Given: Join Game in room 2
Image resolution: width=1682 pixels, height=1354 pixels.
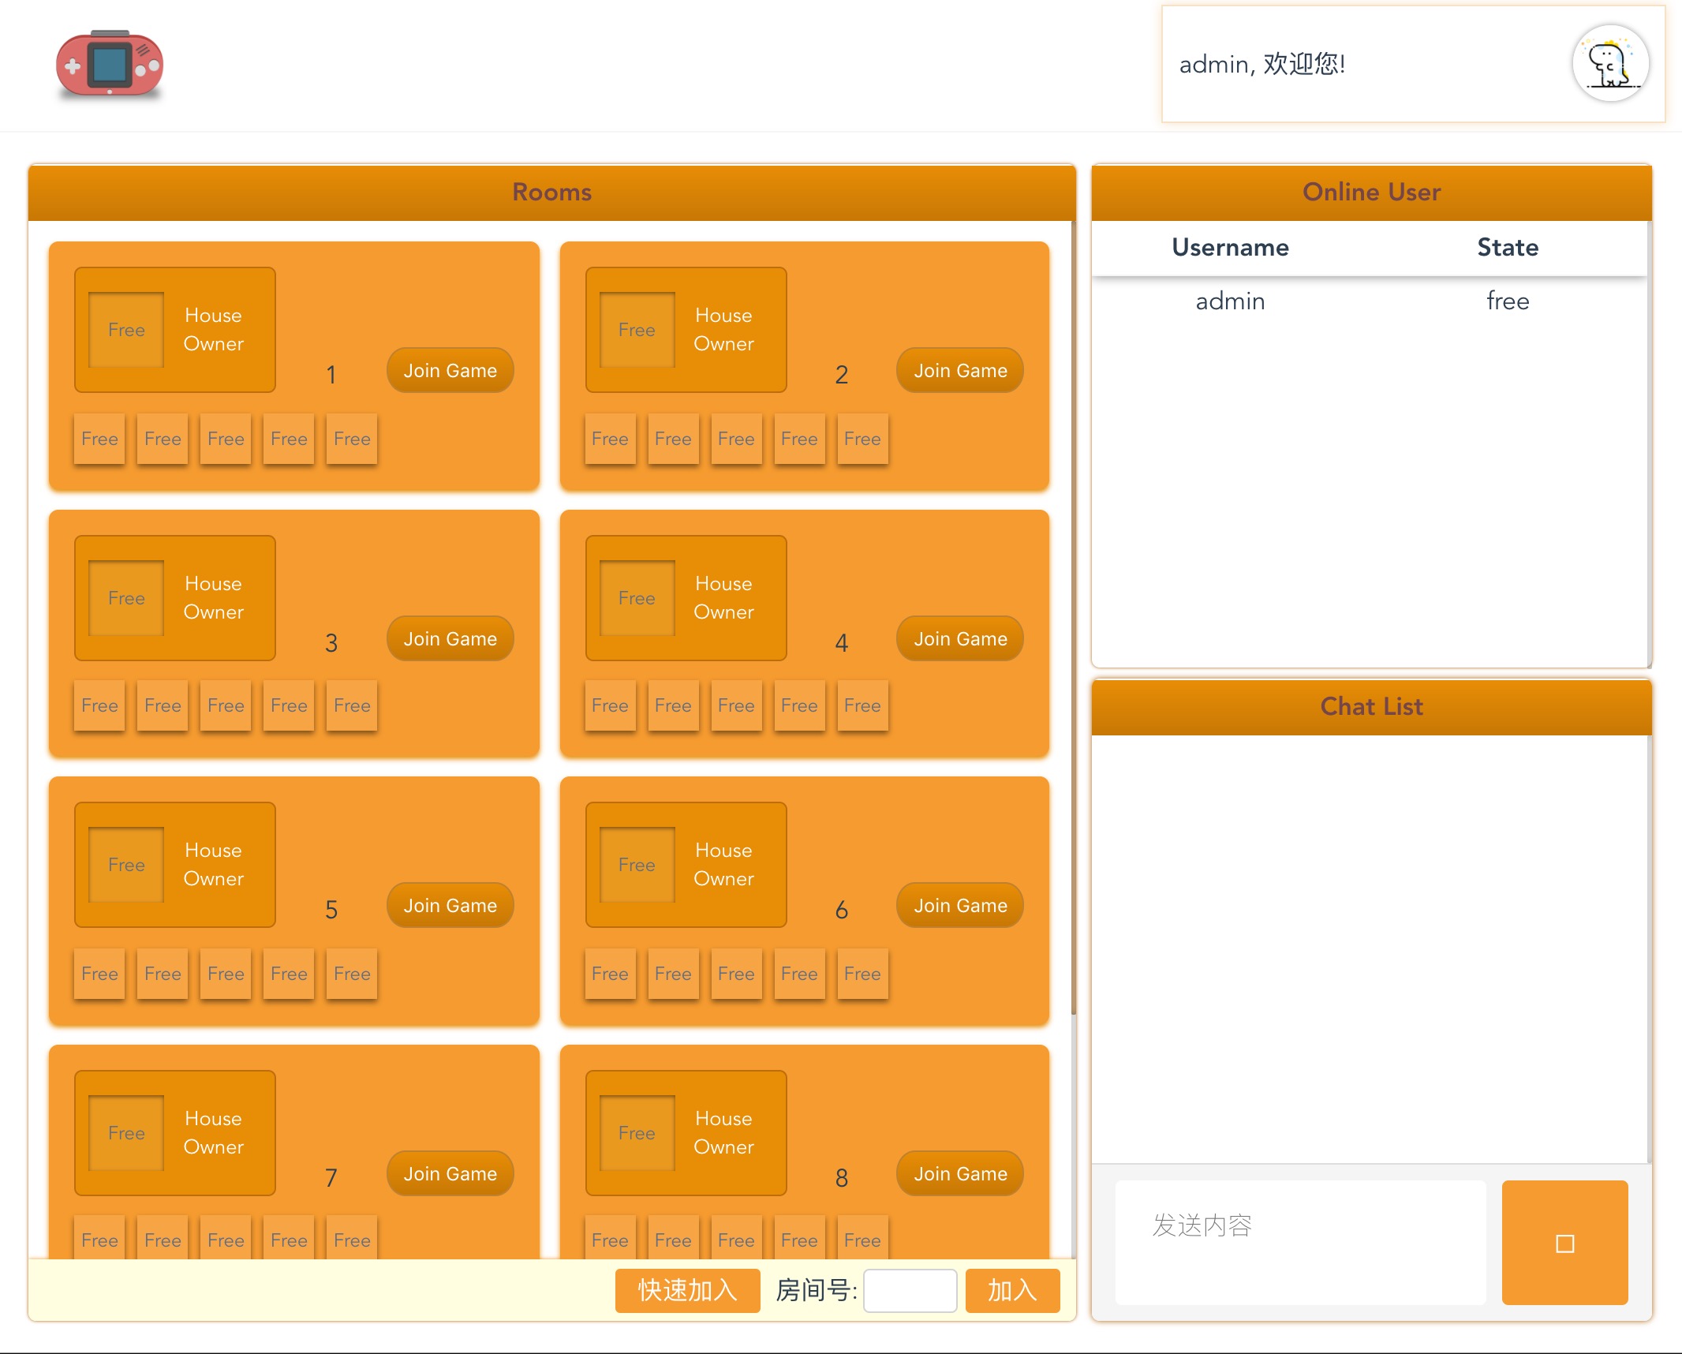Looking at the screenshot, I should (960, 370).
